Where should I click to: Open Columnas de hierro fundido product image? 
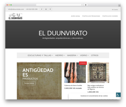click(75, 73)
